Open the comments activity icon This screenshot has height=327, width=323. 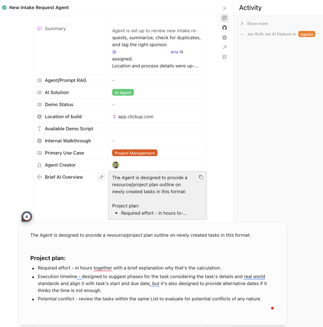pyautogui.click(x=225, y=18)
